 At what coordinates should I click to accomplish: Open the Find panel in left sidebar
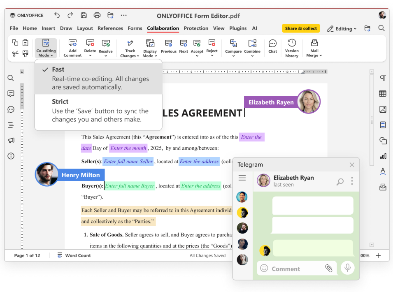[11, 78]
